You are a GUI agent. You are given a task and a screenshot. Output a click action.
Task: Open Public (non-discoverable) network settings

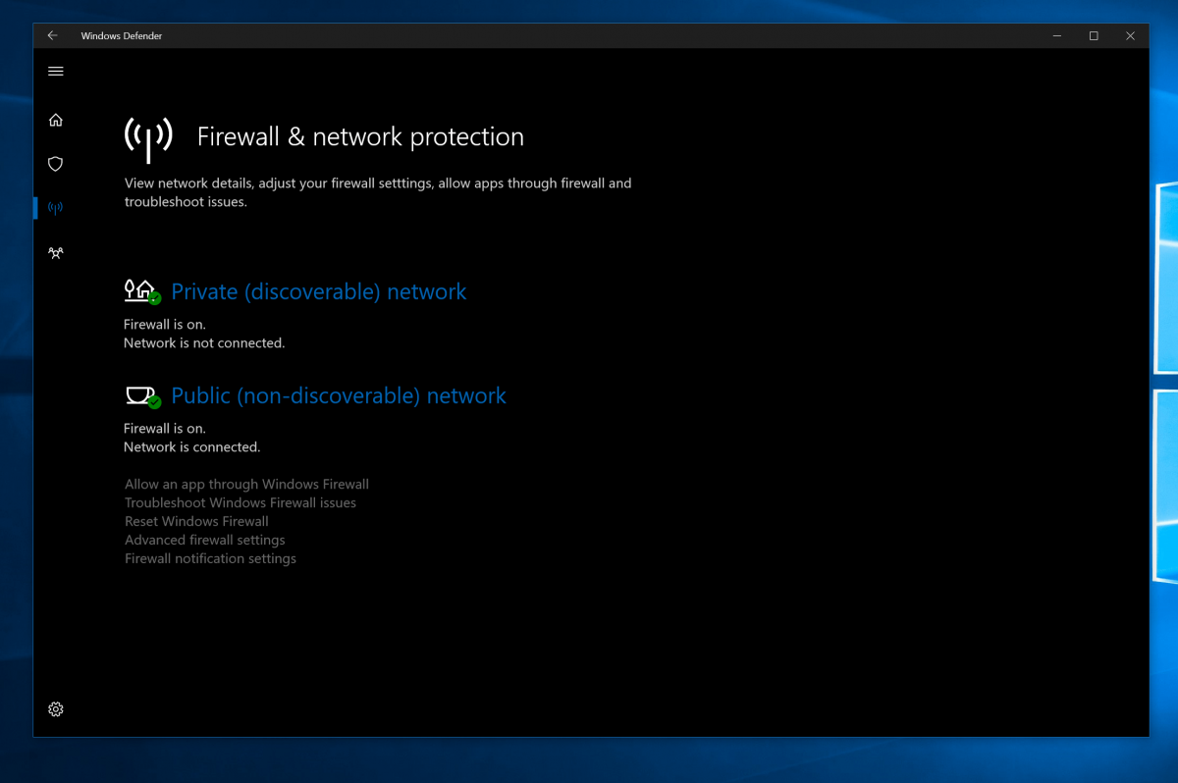click(339, 395)
